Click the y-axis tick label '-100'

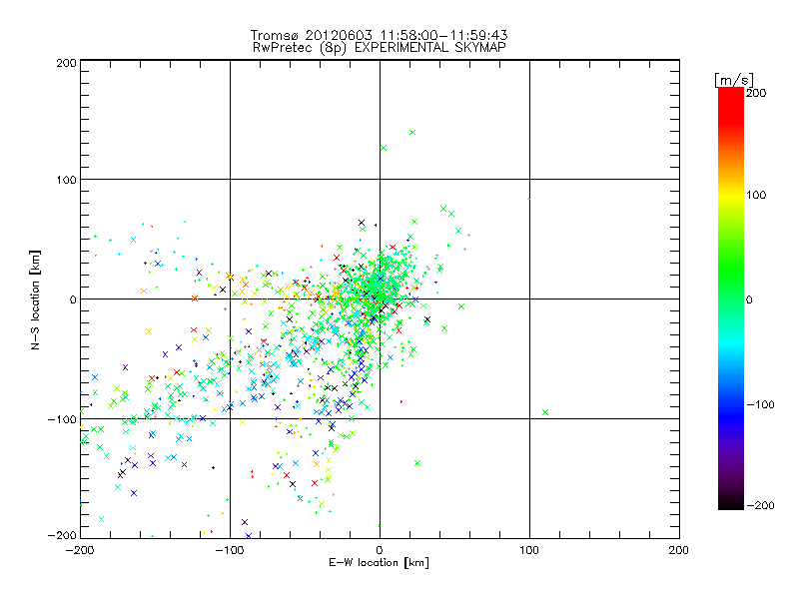[62, 419]
